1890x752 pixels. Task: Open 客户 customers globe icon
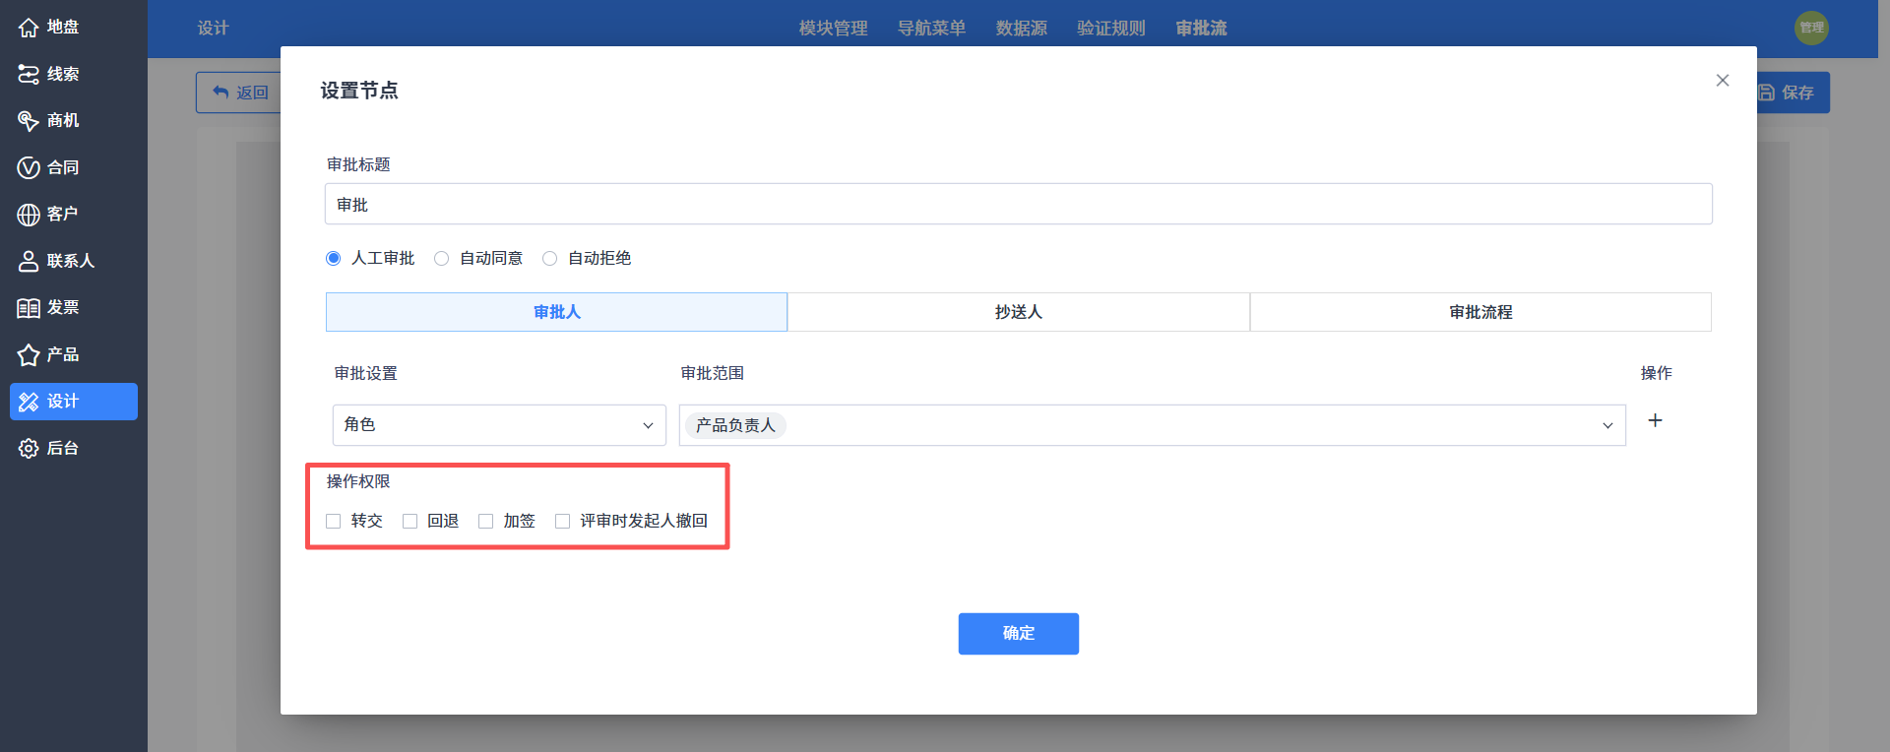[29, 214]
